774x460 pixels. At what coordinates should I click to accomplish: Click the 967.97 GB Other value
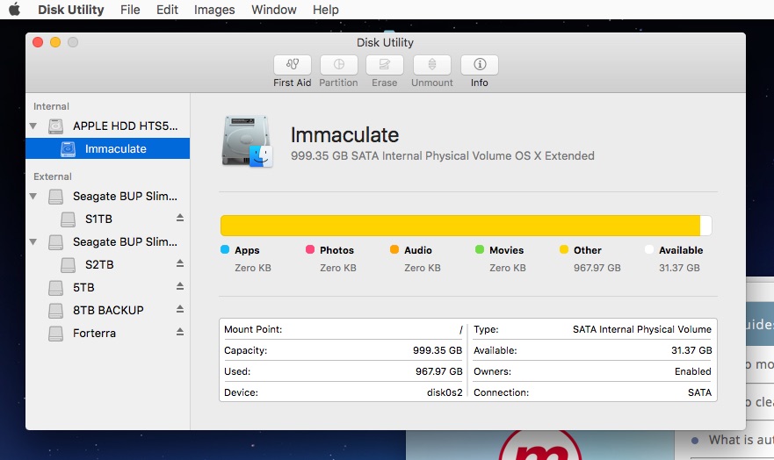(597, 268)
